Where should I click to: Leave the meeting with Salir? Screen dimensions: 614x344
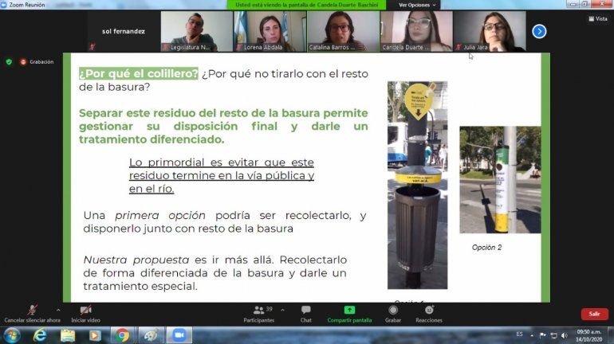tap(593, 314)
